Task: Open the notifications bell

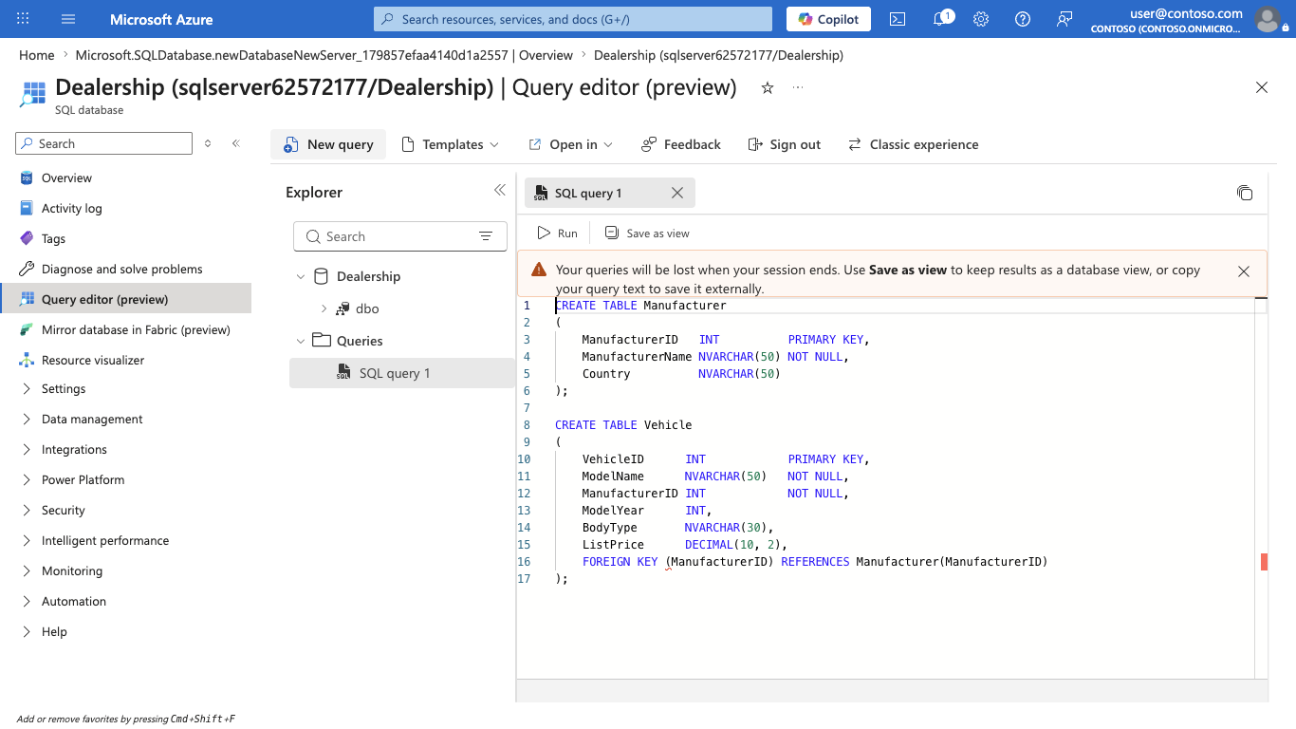Action: 939,19
